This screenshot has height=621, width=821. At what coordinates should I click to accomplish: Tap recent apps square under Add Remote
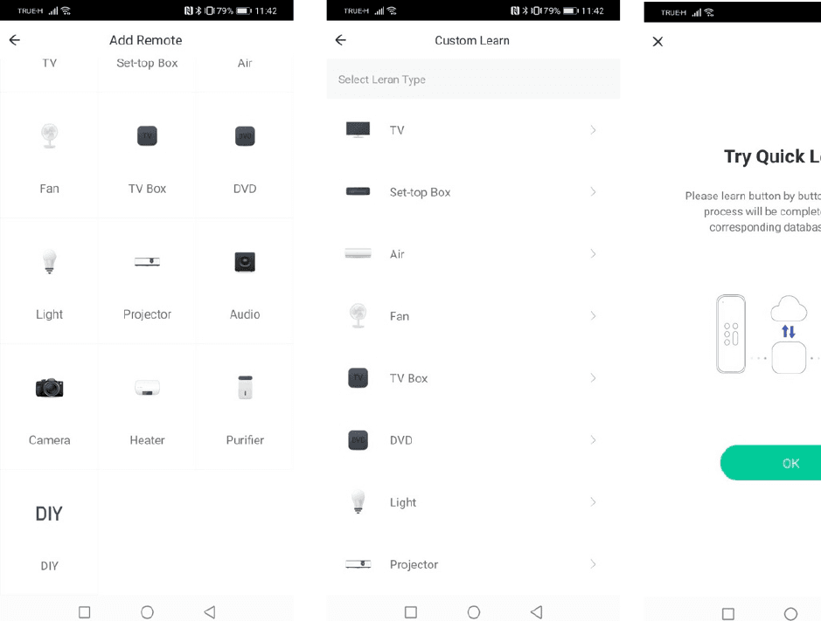coord(84,612)
